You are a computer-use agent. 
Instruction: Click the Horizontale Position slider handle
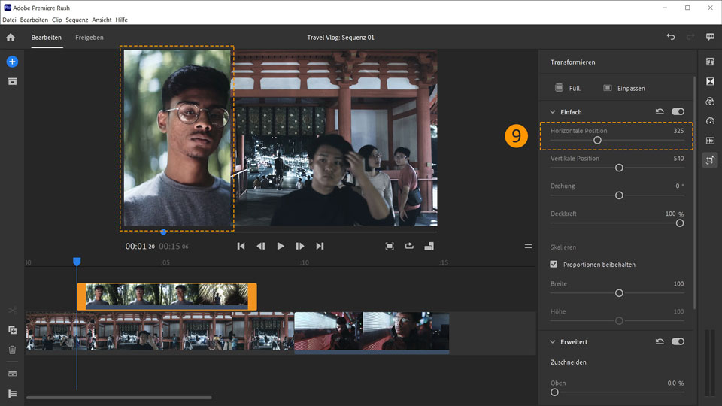[x=597, y=141]
